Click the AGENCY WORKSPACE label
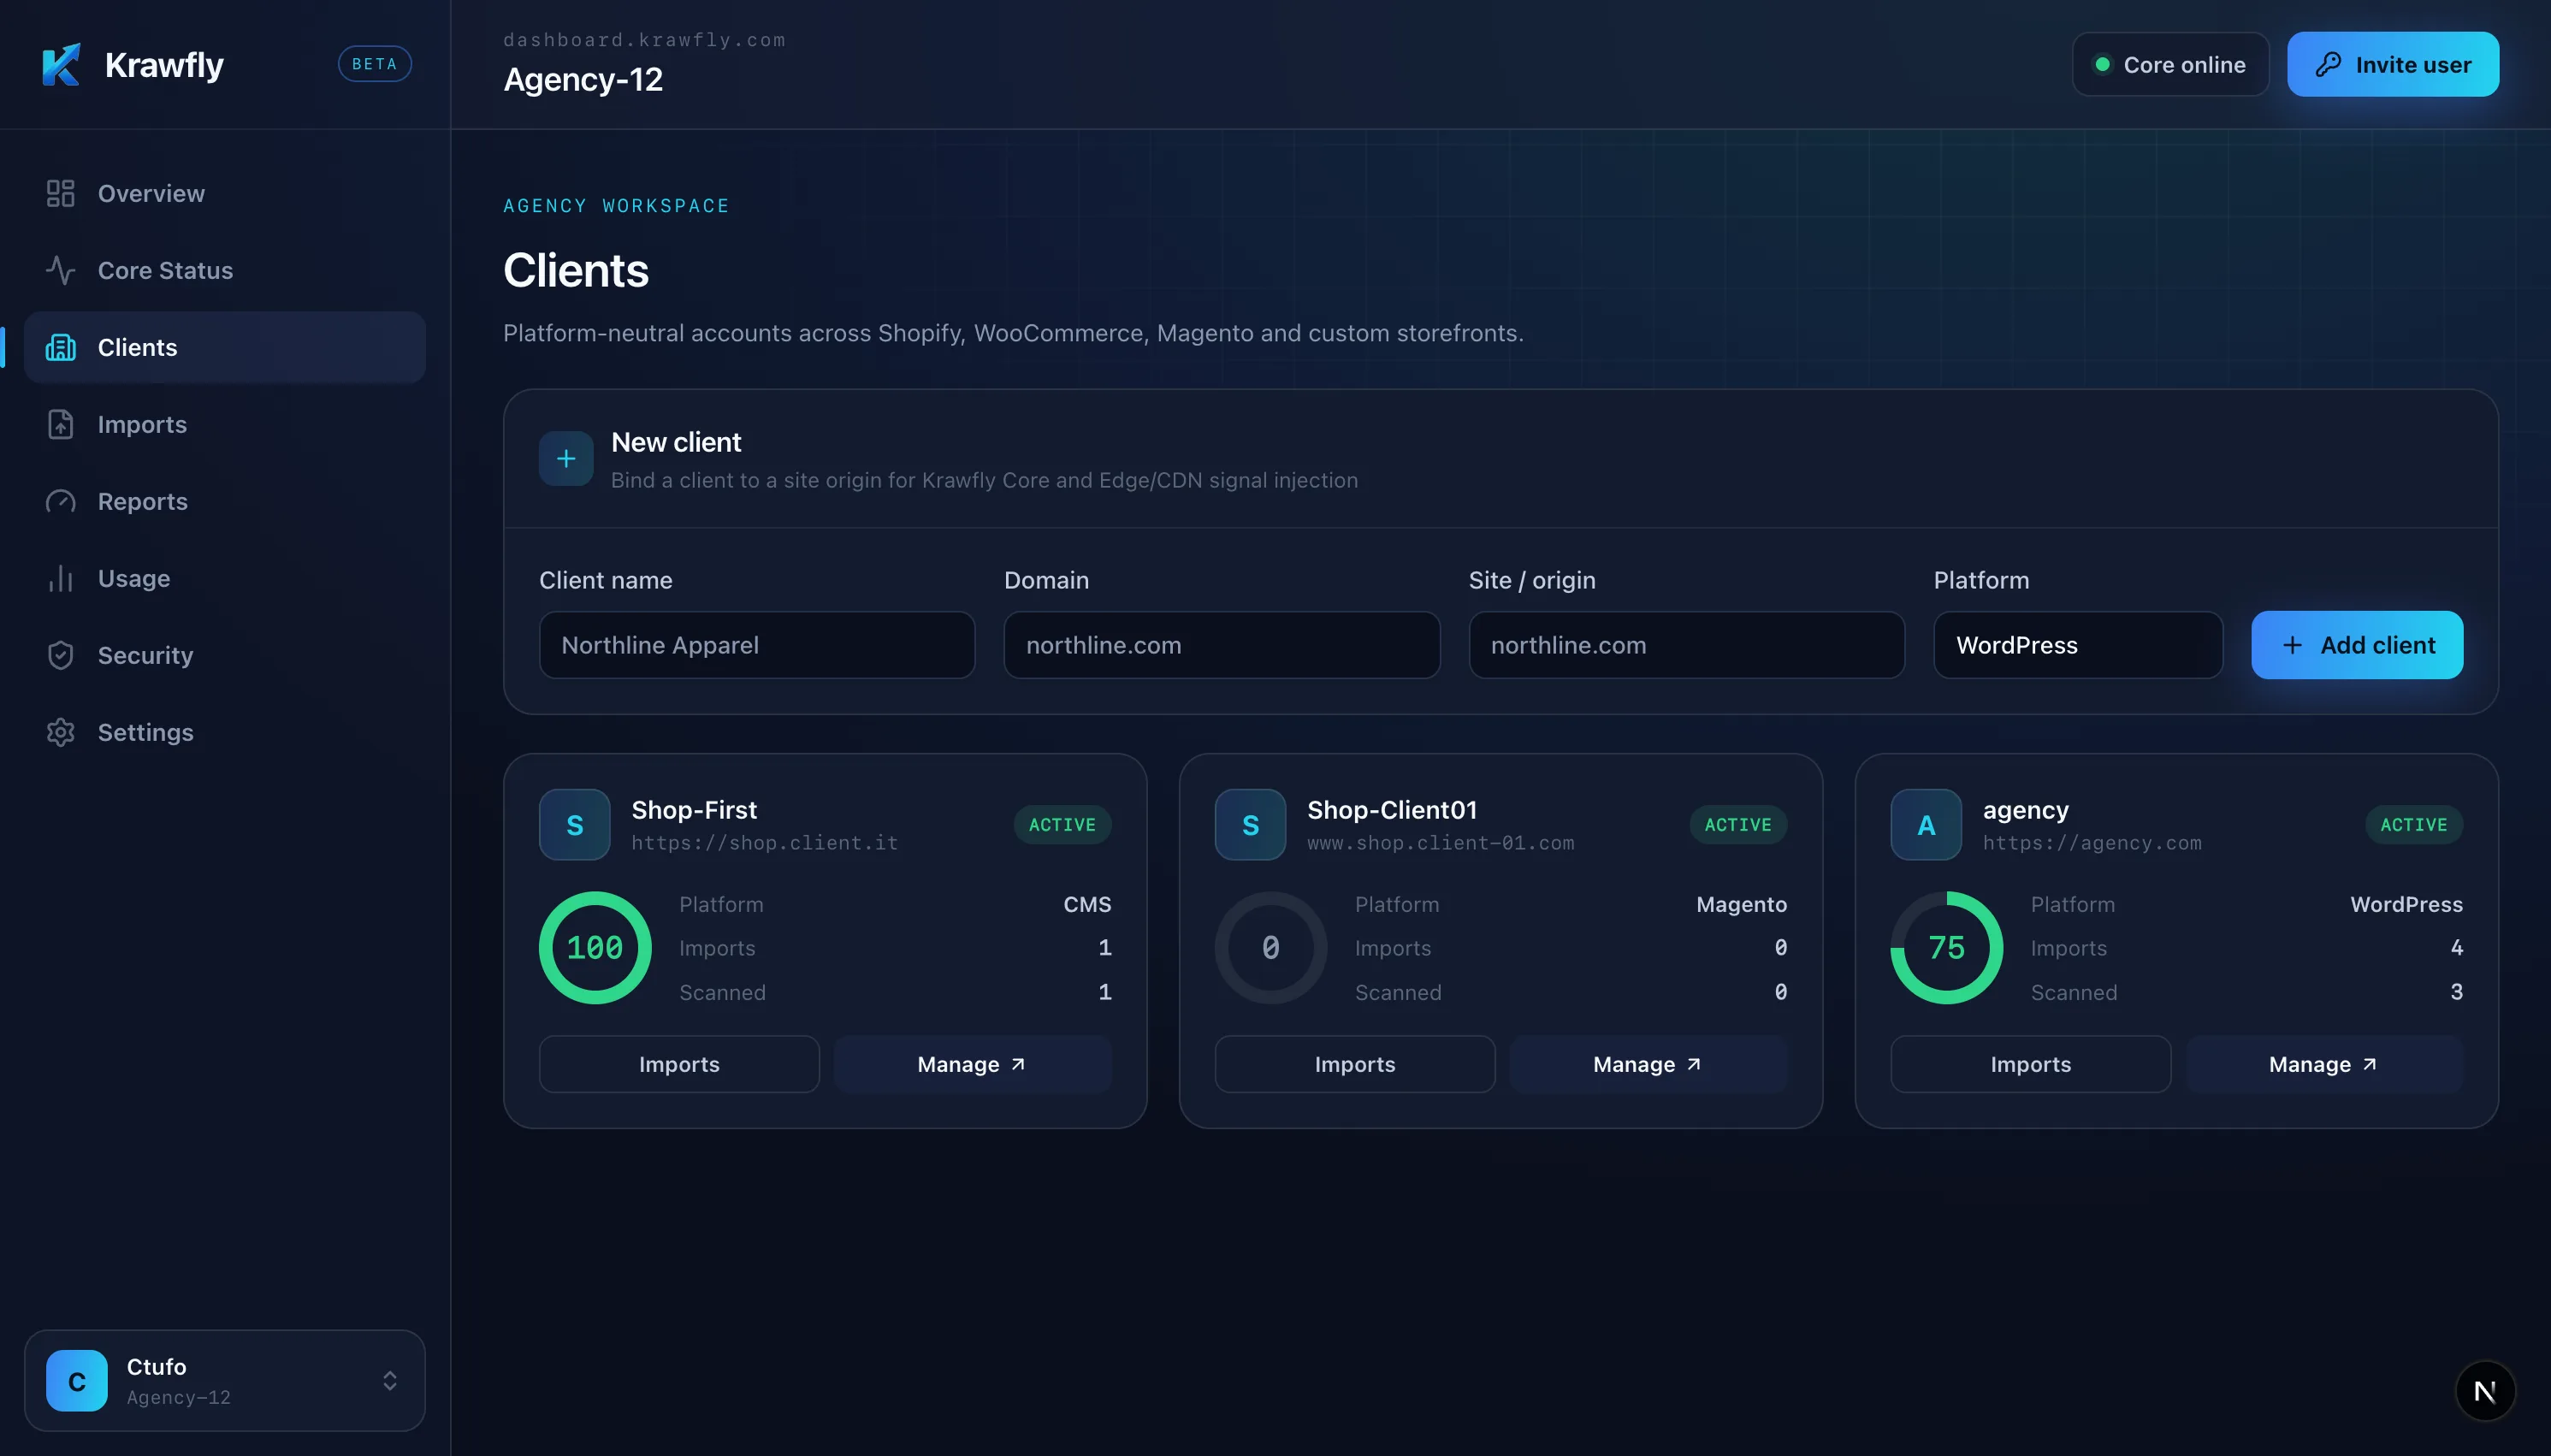Viewport: 2551px width, 1456px height. 616,206
